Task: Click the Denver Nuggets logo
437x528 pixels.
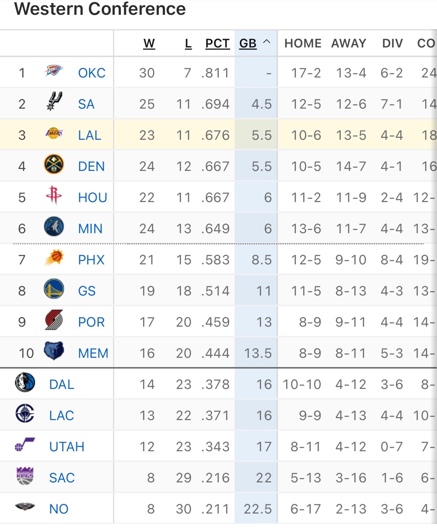Action: tap(54, 165)
